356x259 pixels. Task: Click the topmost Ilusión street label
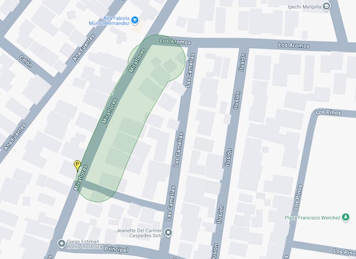(x=242, y=62)
